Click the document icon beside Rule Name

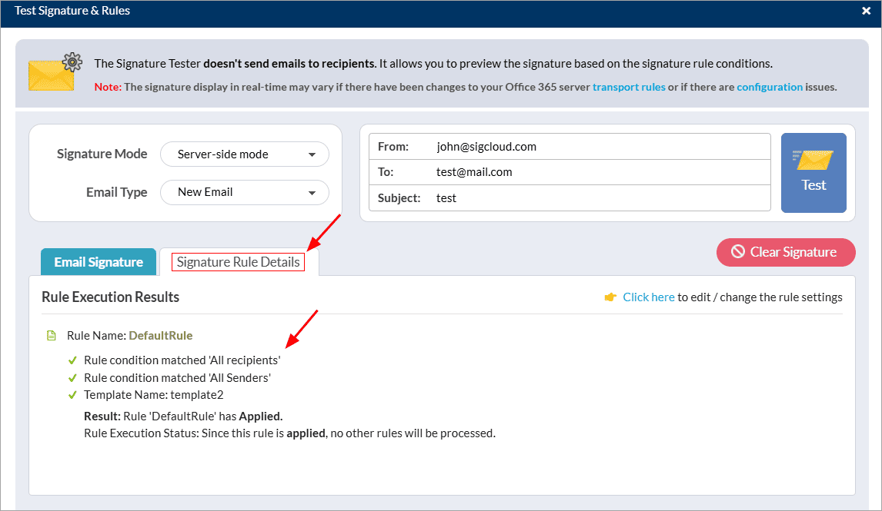(x=52, y=336)
